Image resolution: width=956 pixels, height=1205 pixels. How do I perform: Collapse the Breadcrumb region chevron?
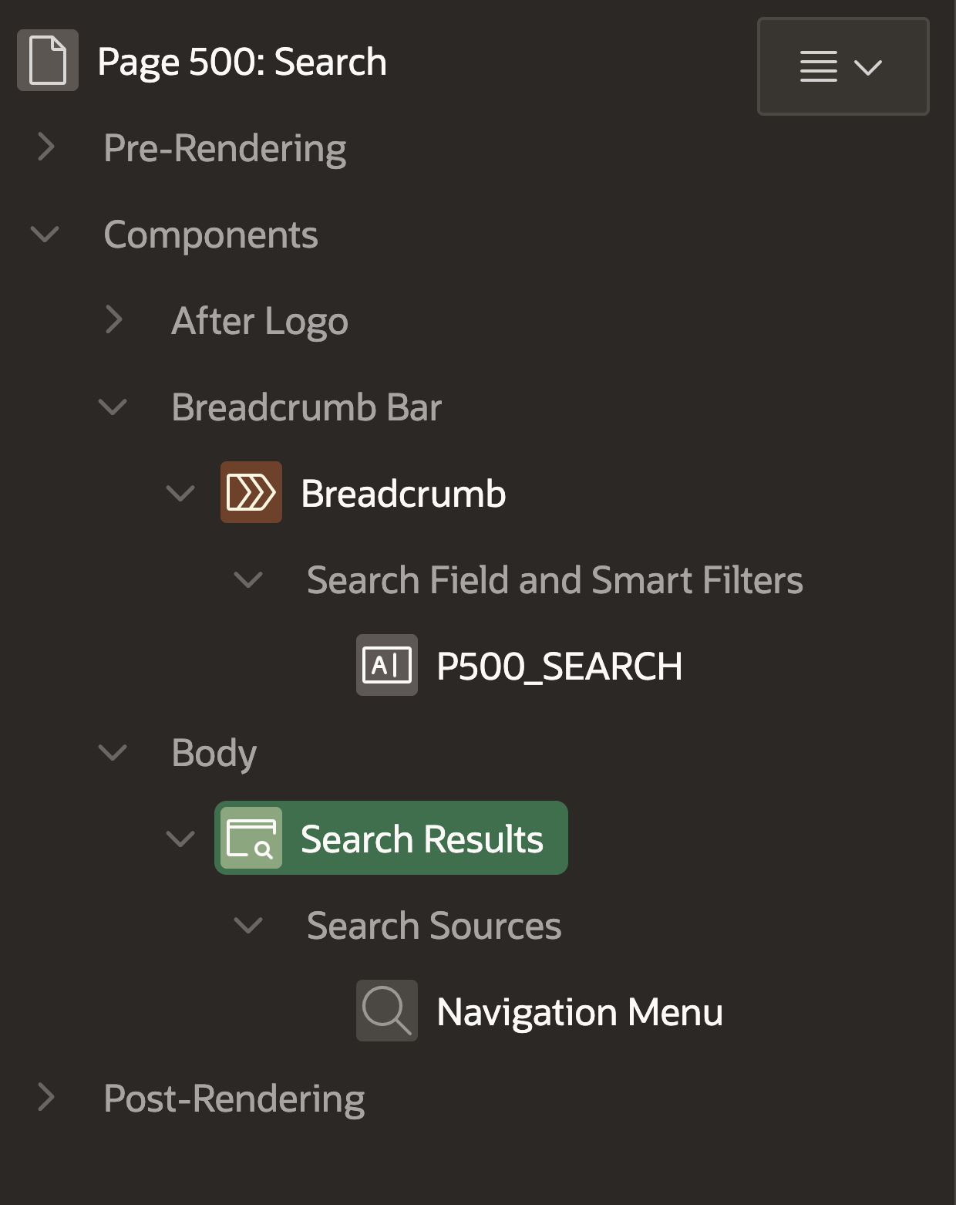pos(180,493)
